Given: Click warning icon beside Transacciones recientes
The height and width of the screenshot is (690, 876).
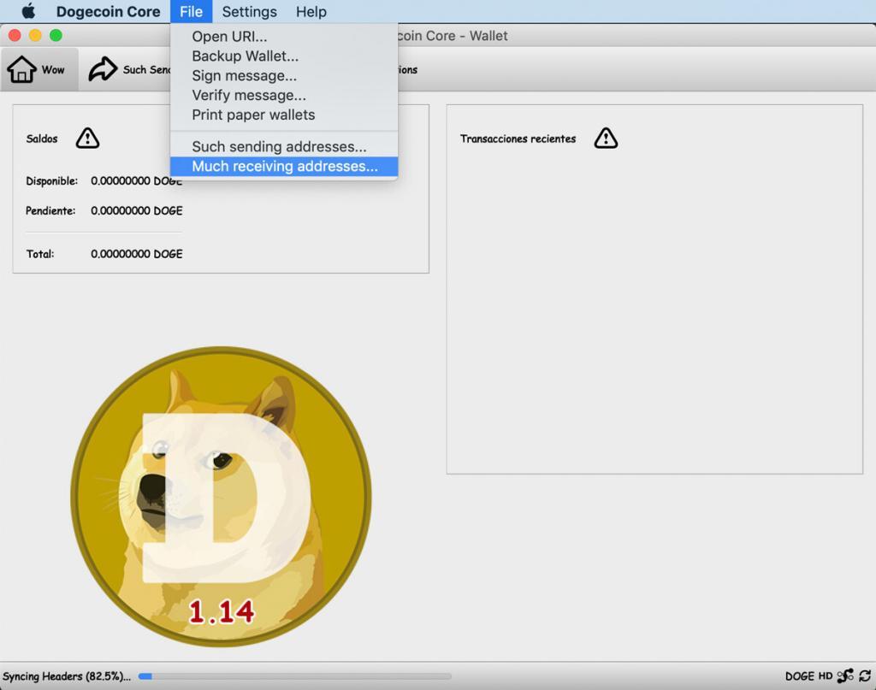Looking at the screenshot, I should 607,138.
